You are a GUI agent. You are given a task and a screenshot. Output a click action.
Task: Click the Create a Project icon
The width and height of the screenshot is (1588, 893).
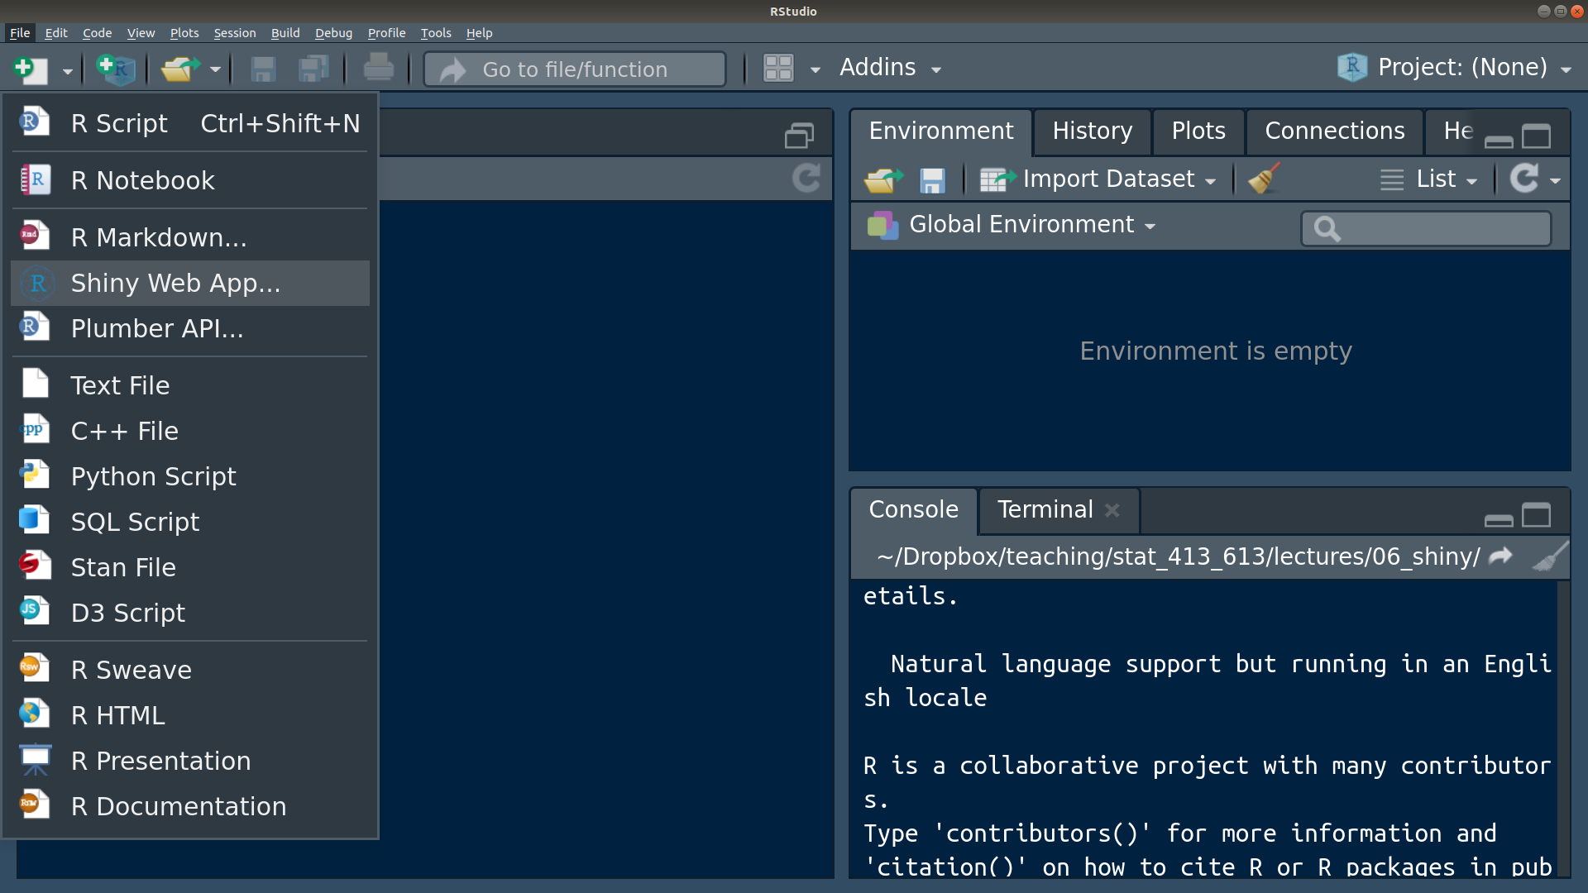point(116,69)
